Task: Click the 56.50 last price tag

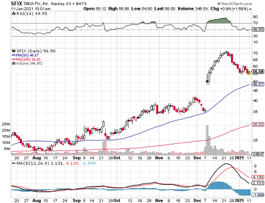Action: tap(258, 72)
